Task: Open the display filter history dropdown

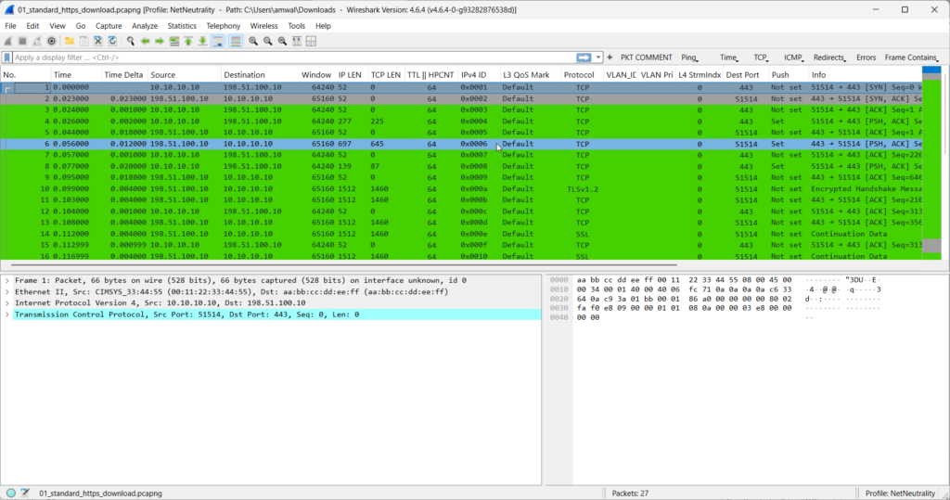Action: [598, 58]
